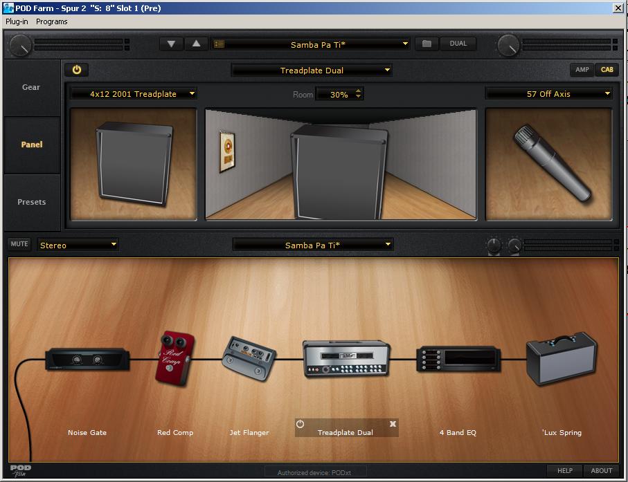
Task: Switch to the Presets tab
Action: (x=32, y=202)
